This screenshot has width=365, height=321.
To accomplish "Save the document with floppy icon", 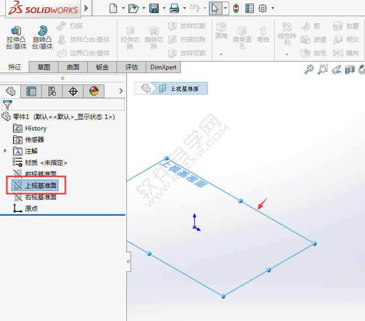I will [x=154, y=8].
